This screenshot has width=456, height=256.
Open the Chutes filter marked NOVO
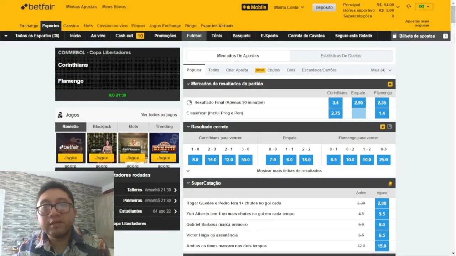pos(268,70)
